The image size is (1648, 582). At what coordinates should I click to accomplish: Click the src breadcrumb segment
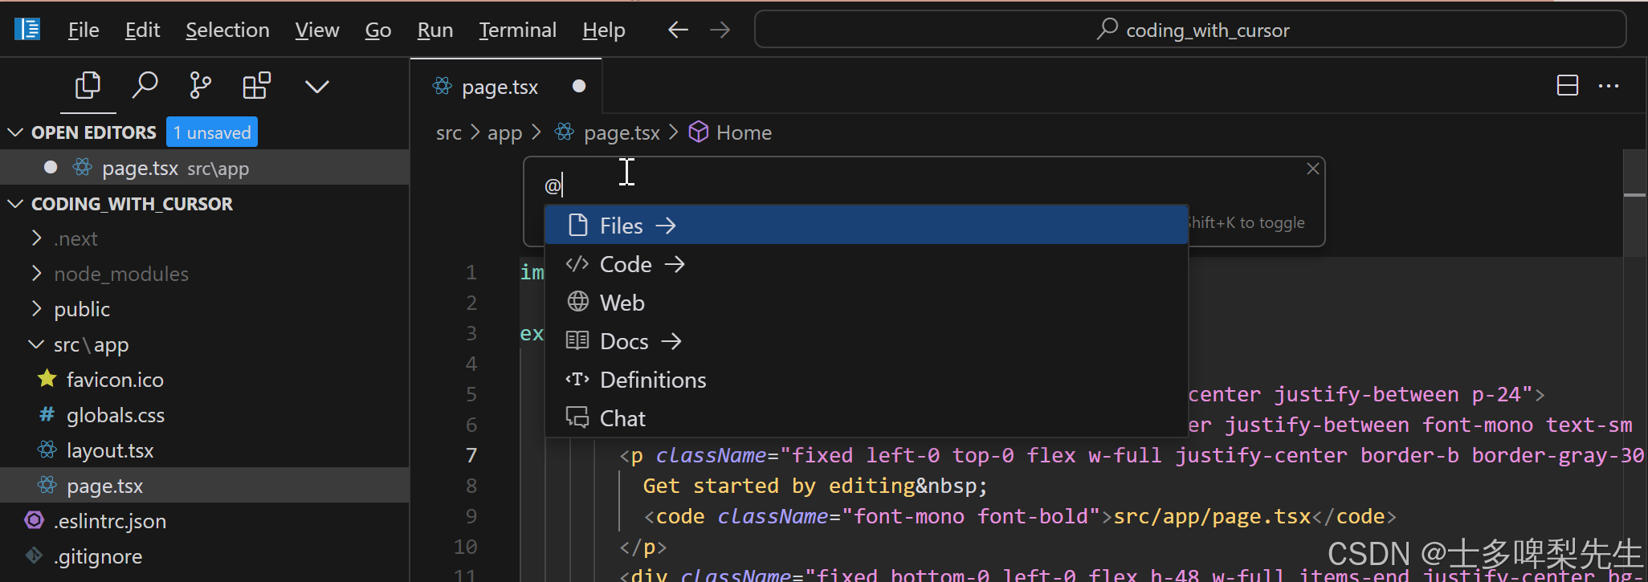pyautogui.click(x=448, y=132)
